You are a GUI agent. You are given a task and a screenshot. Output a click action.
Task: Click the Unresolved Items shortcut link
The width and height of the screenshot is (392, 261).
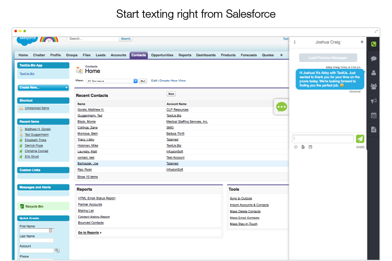pos(37,108)
